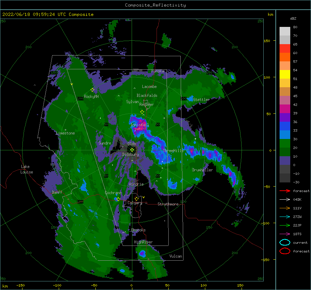Select the orange 111V arrow in legend
The height and width of the screenshot is (290, 311).
[x=285, y=208]
